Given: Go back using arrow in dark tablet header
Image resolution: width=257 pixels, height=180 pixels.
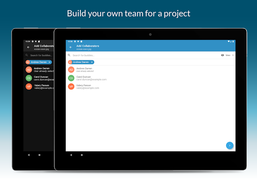Looking at the screenshot, I should click(28, 47).
